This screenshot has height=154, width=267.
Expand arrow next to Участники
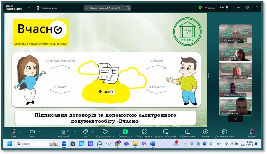[74, 132]
